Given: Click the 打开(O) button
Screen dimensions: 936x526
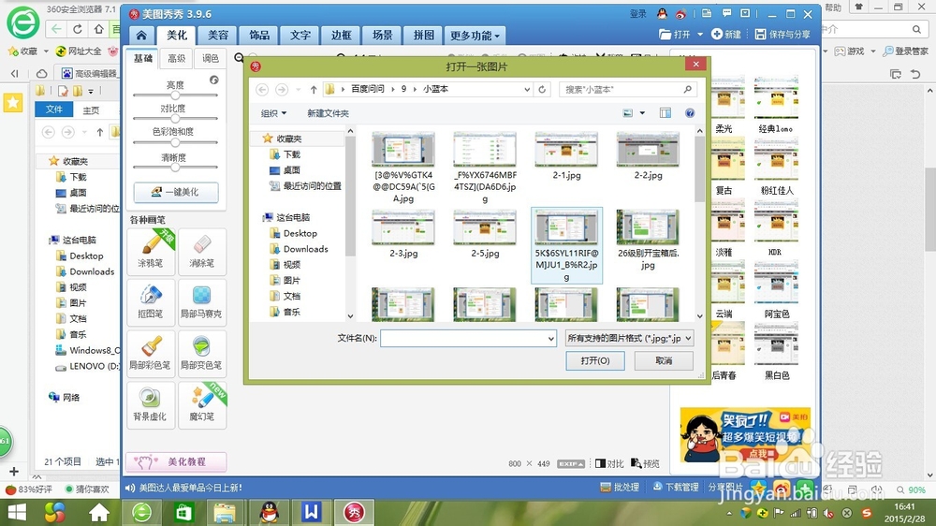Looking at the screenshot, I should click(x=595, y=360).
